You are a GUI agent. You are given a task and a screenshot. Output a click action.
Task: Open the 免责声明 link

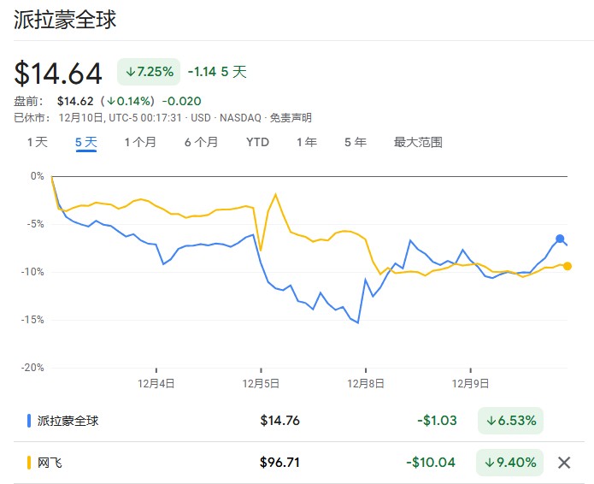291,118
